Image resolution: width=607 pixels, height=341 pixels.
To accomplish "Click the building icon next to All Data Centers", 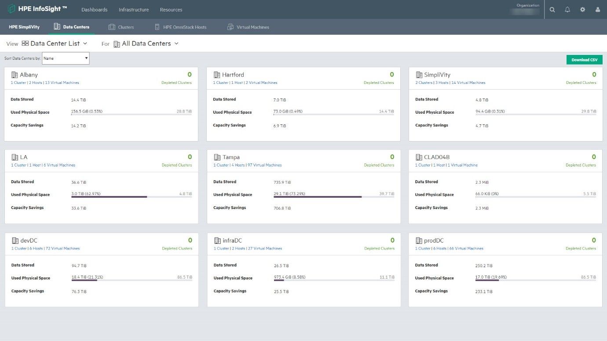I will coord(117,44).
